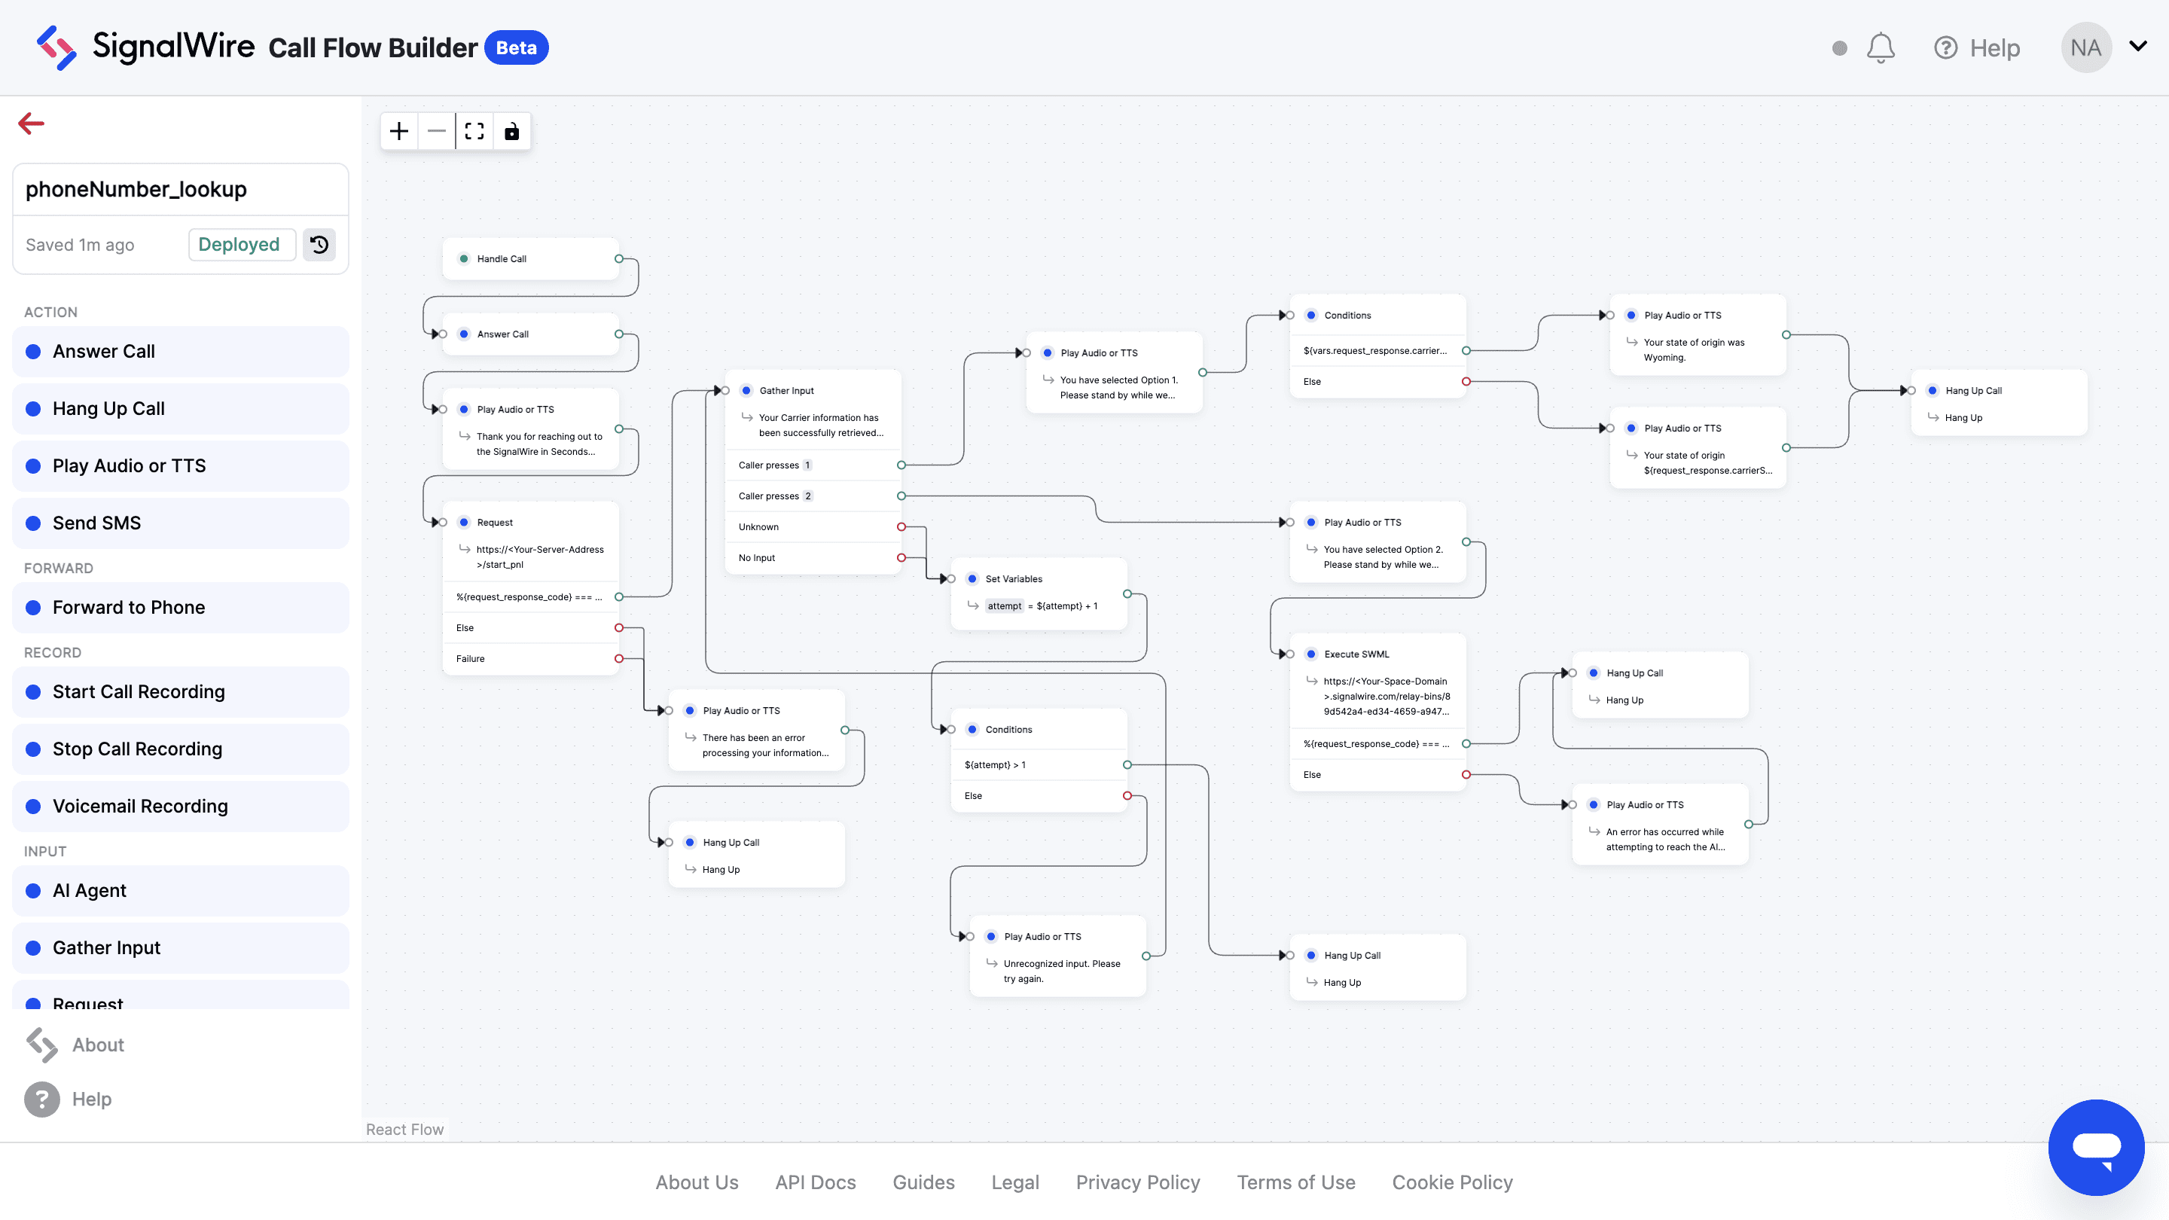
Task: Open the Terms of Use footer link
Action: pos(1296,1182)
